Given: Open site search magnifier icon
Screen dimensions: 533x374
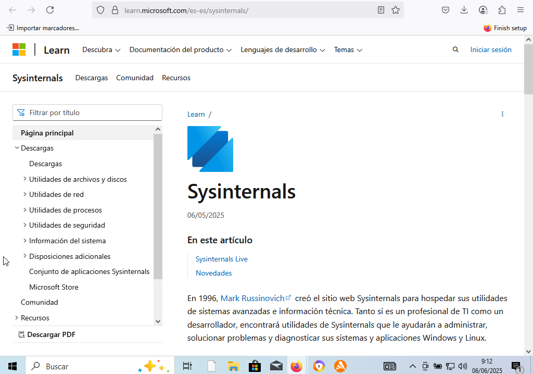Looking at the screenshot, I should [x=455, y=49].
